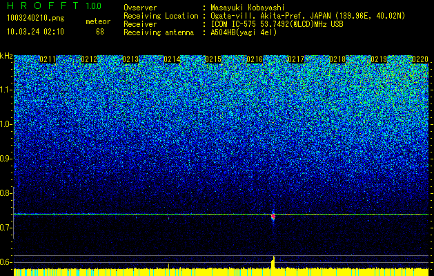434x276 pixels.
Task: Click the small echo dot below 0214
Action: pos(168,218)
